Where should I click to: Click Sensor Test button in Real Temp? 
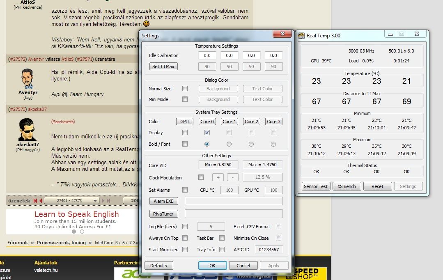[316, 186]
